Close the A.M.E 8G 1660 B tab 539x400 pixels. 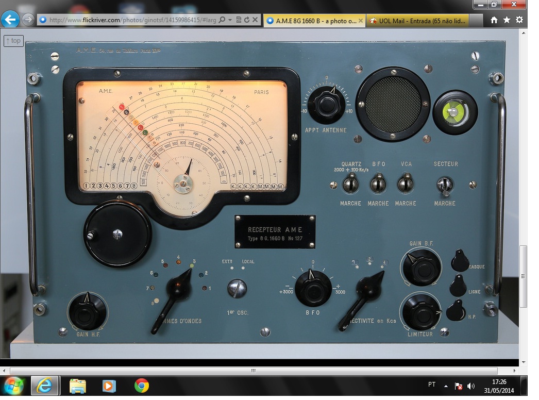point(361,21)
